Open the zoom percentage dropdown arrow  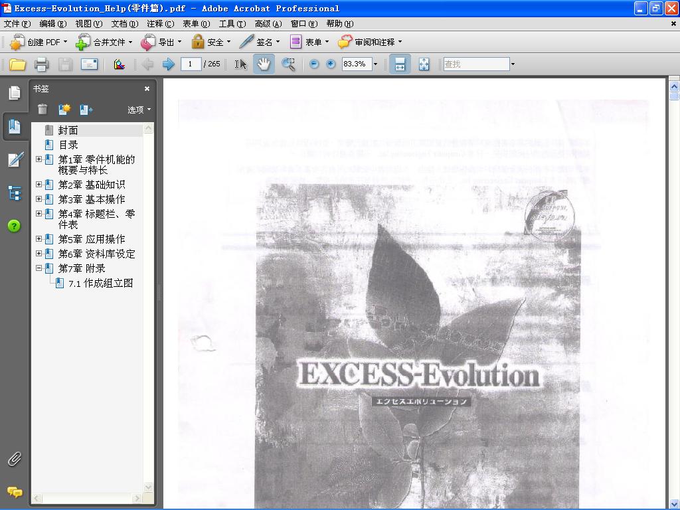376,64
